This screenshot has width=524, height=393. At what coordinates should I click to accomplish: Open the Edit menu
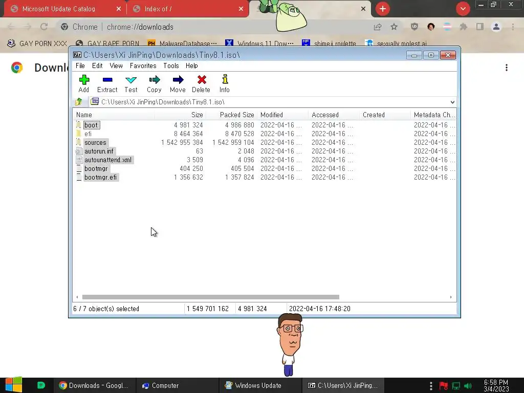pos(97,65)
